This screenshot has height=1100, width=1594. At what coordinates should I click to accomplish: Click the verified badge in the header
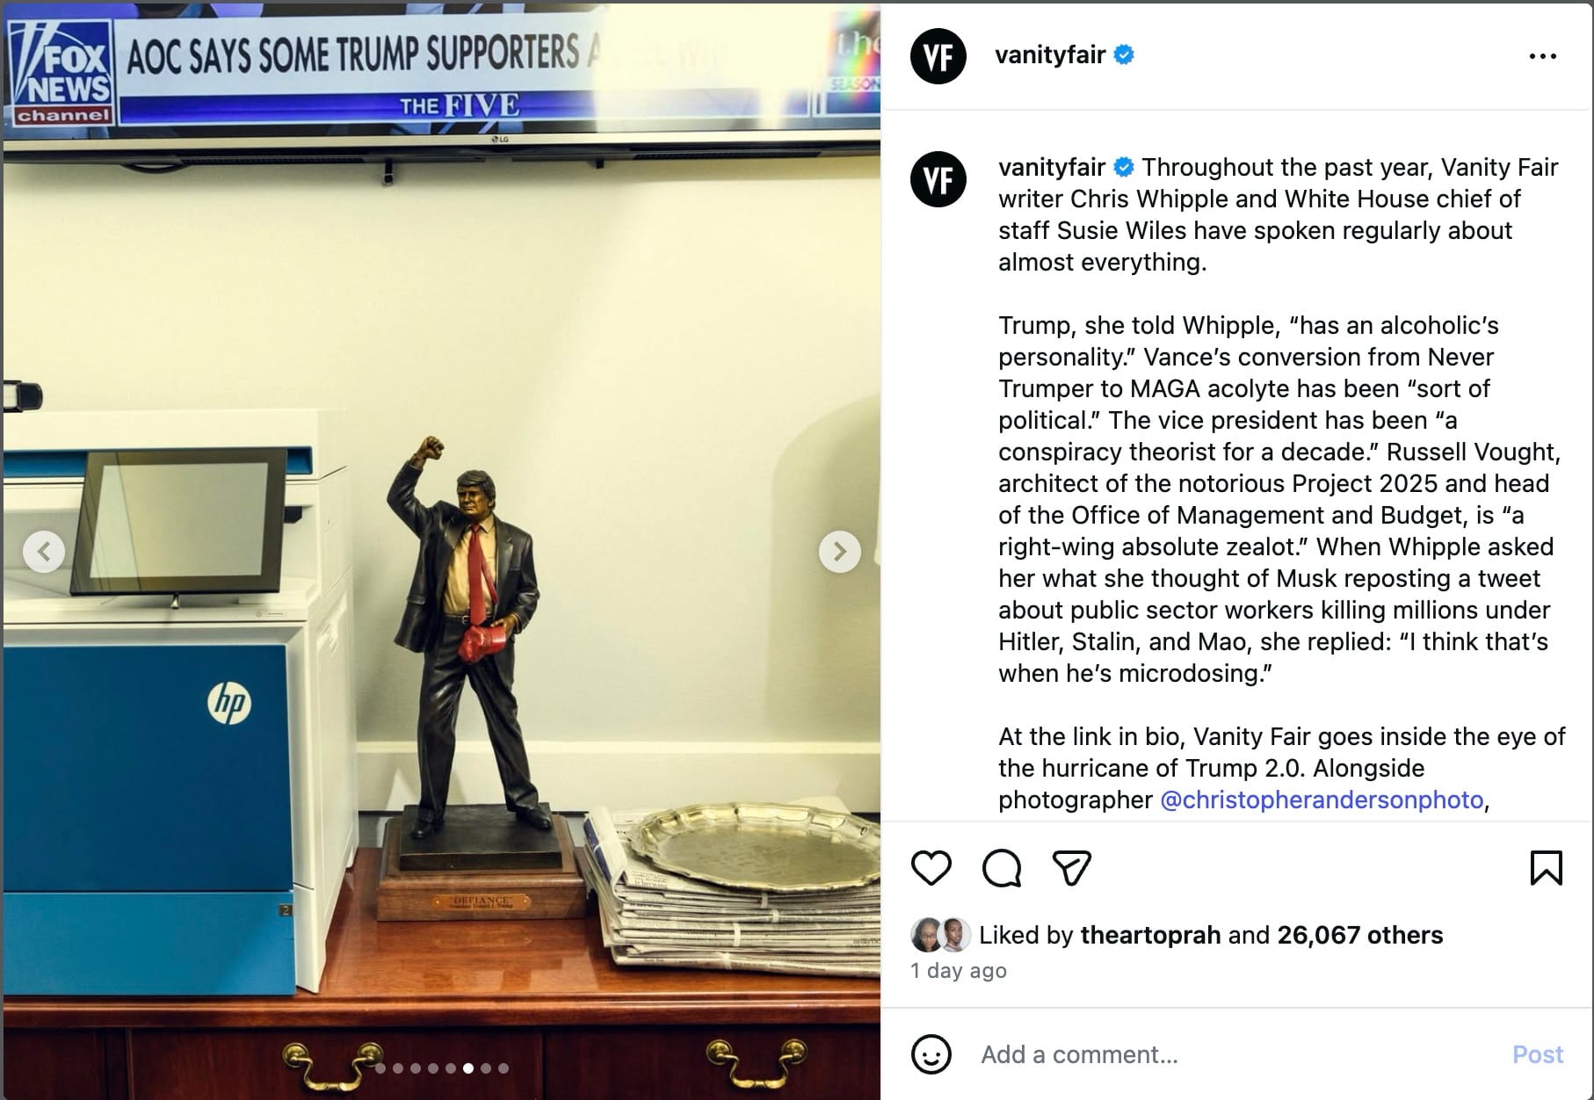pos(1124,55)
